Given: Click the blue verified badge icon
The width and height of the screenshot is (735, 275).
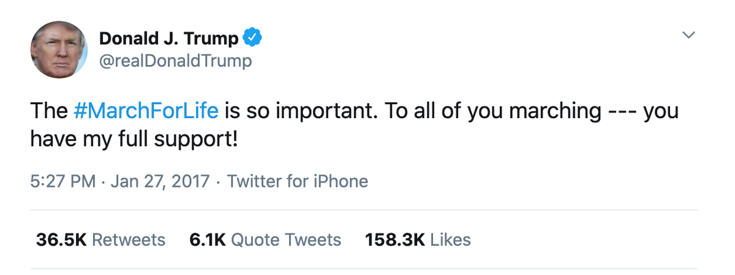Looking at the screenshot, I should coord(252,38).
